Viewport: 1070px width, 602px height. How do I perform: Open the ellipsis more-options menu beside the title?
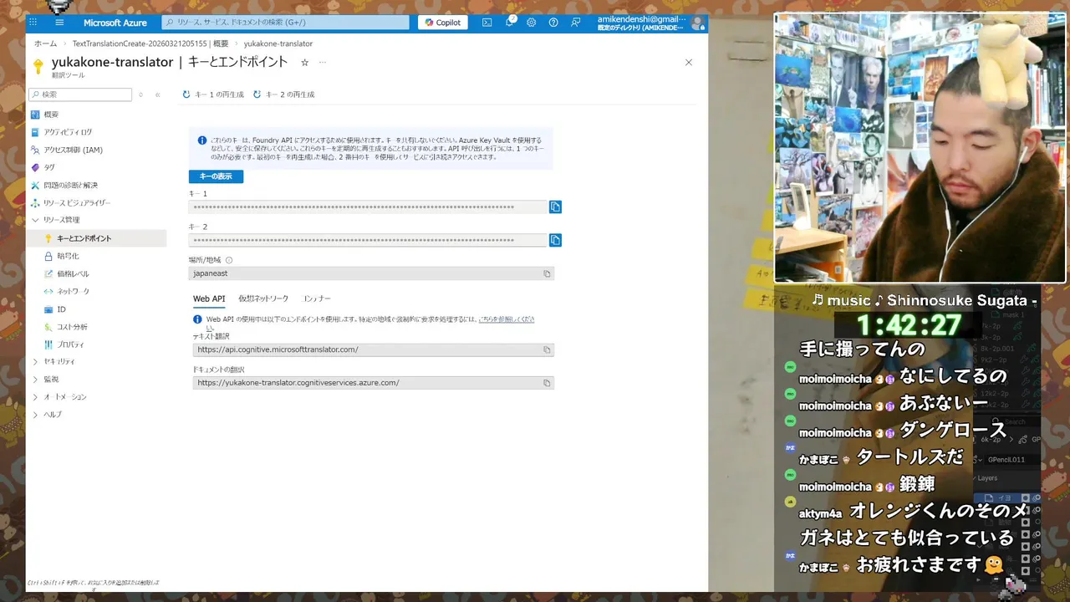coord(323,63)
